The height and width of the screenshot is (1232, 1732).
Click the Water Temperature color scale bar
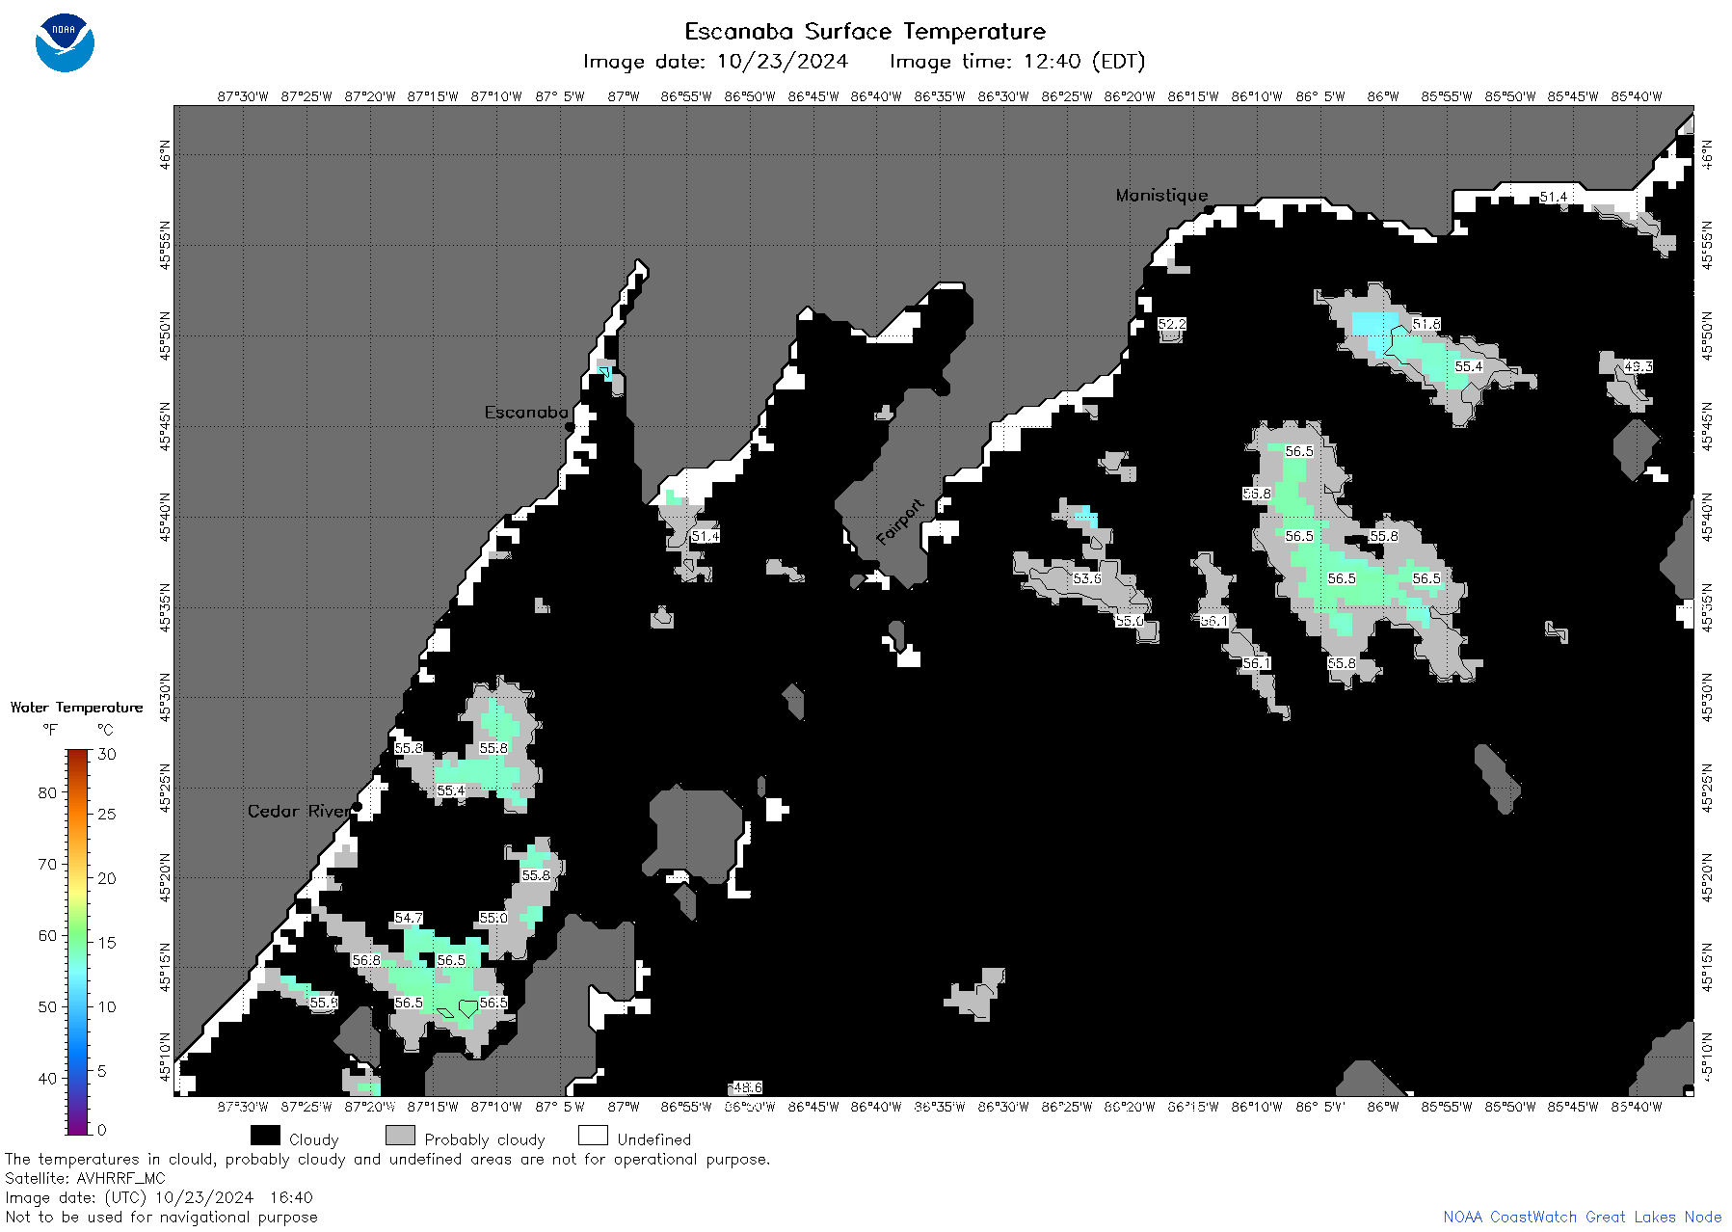coord(77,942)
